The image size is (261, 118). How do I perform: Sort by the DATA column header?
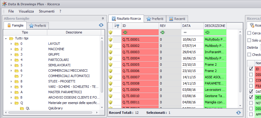192,26
